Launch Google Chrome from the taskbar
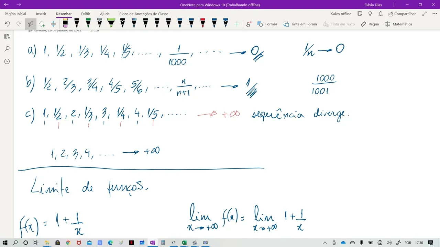The image size is (440, 247). pyautogui.click(x=68, y=243)
